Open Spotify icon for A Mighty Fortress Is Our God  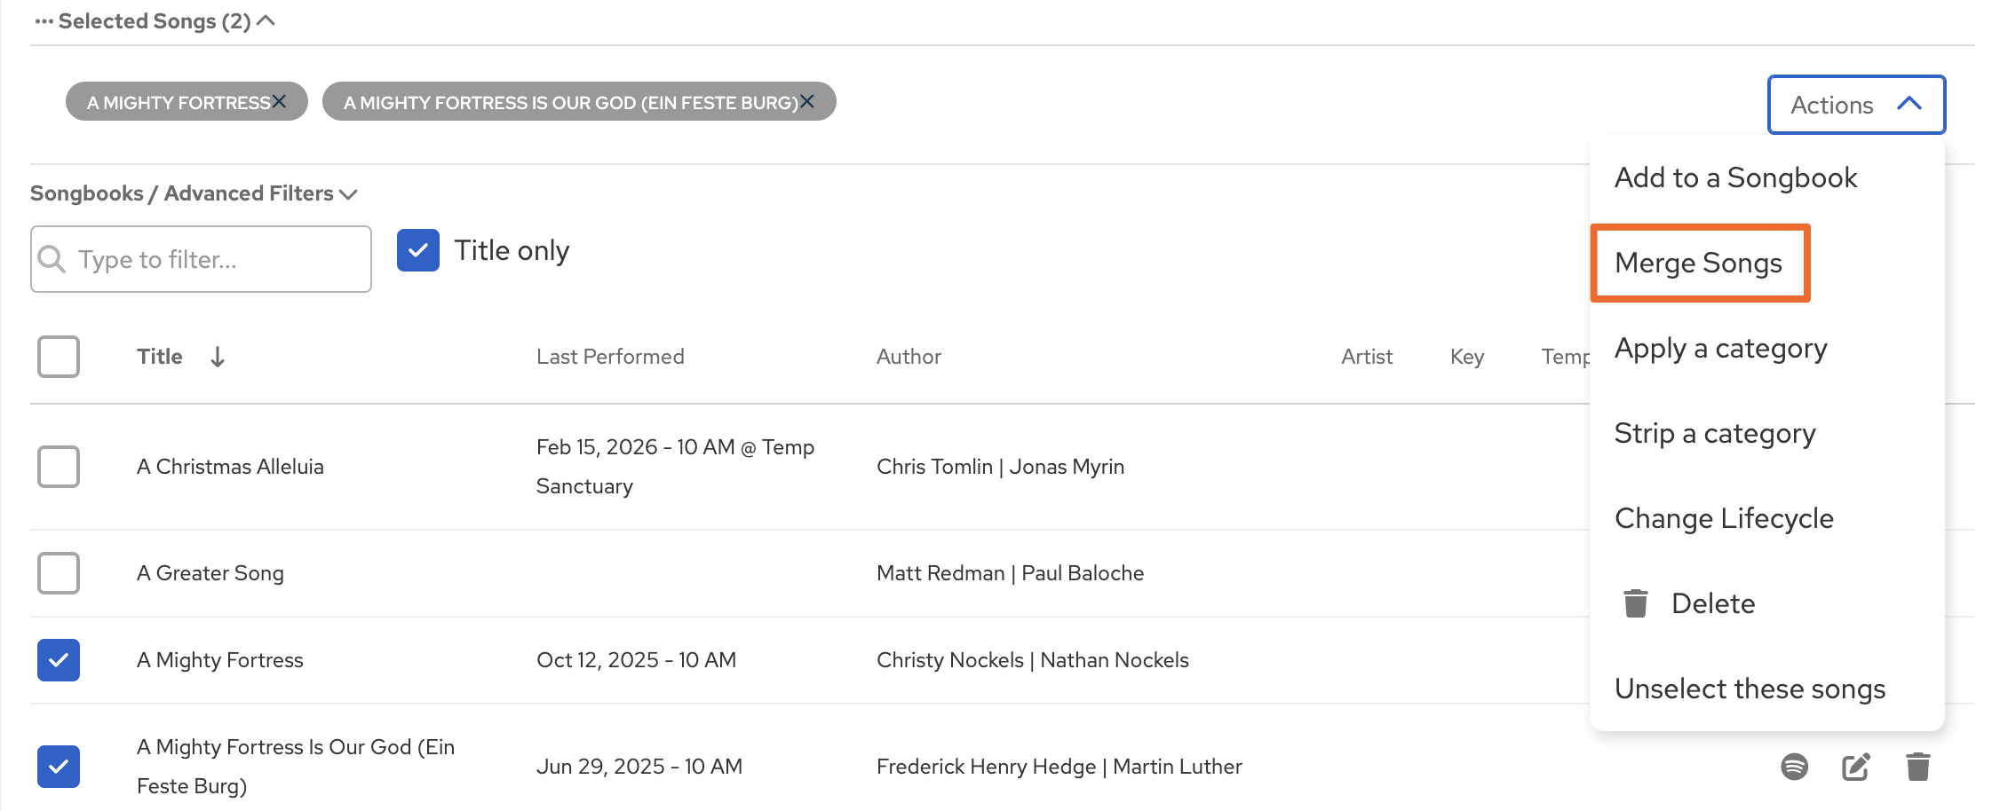click(x=1794, y=766)
